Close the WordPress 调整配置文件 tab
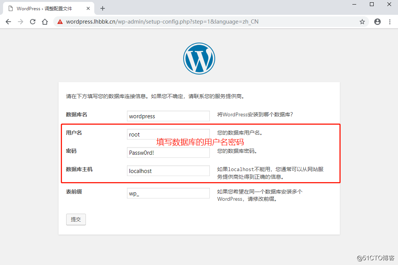Screen dimensions: 398x265 tap(88, 8)
